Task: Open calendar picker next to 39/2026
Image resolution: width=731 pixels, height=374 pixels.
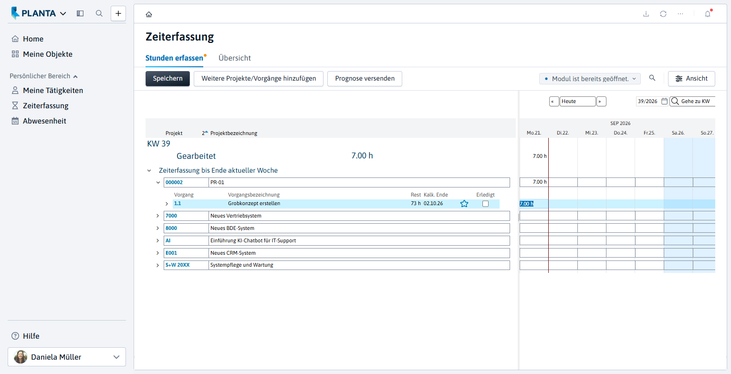Action: (664, 101)
